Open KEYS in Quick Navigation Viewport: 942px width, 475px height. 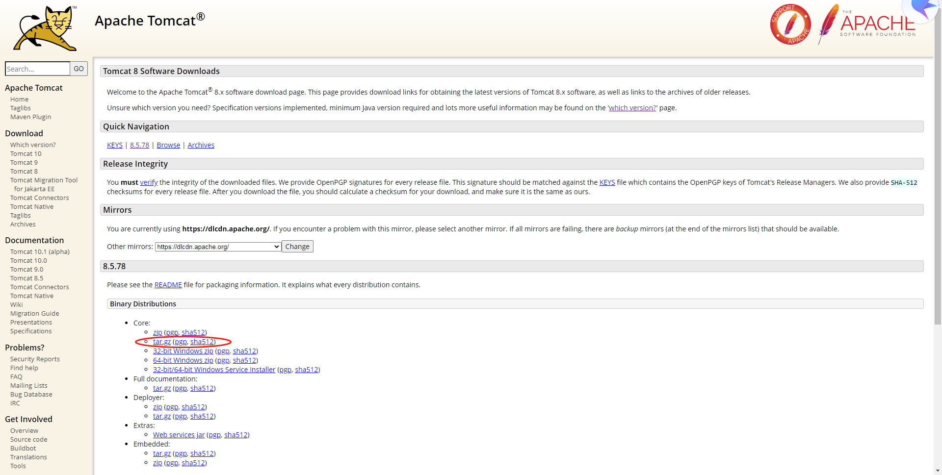[115, 145]
